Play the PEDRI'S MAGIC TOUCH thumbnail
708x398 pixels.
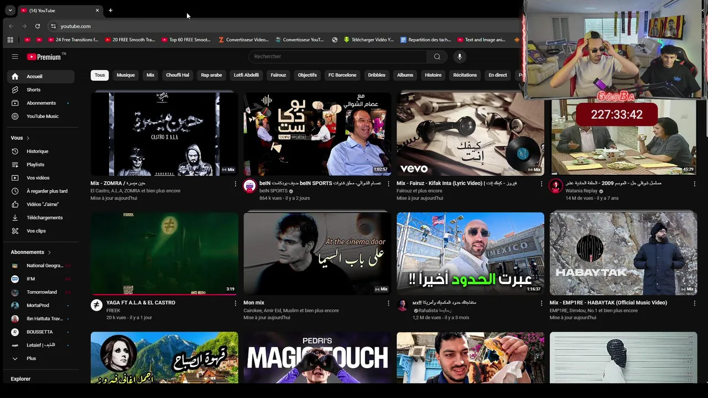point(317,358)
